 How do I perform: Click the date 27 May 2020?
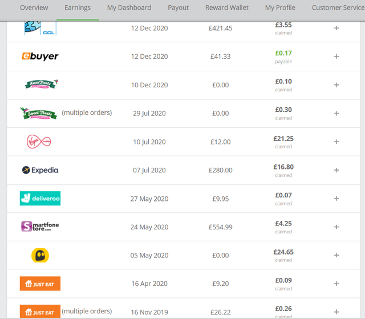pyautogui.click(x=149, y=199)
